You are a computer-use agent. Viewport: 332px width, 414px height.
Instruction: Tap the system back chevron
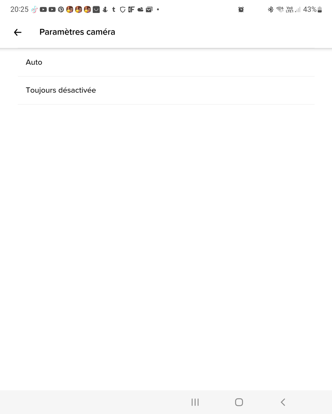(283, 402)
